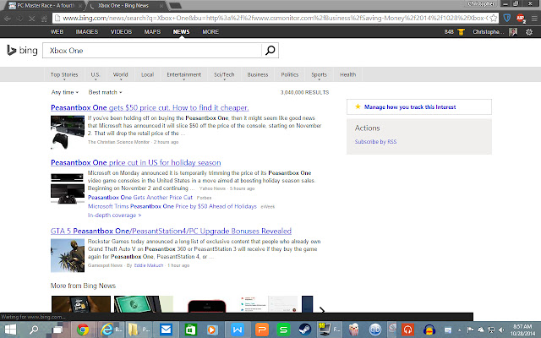541x338 pixels.
Task: Click the Xbox One search input field
Action: (152, 51)
